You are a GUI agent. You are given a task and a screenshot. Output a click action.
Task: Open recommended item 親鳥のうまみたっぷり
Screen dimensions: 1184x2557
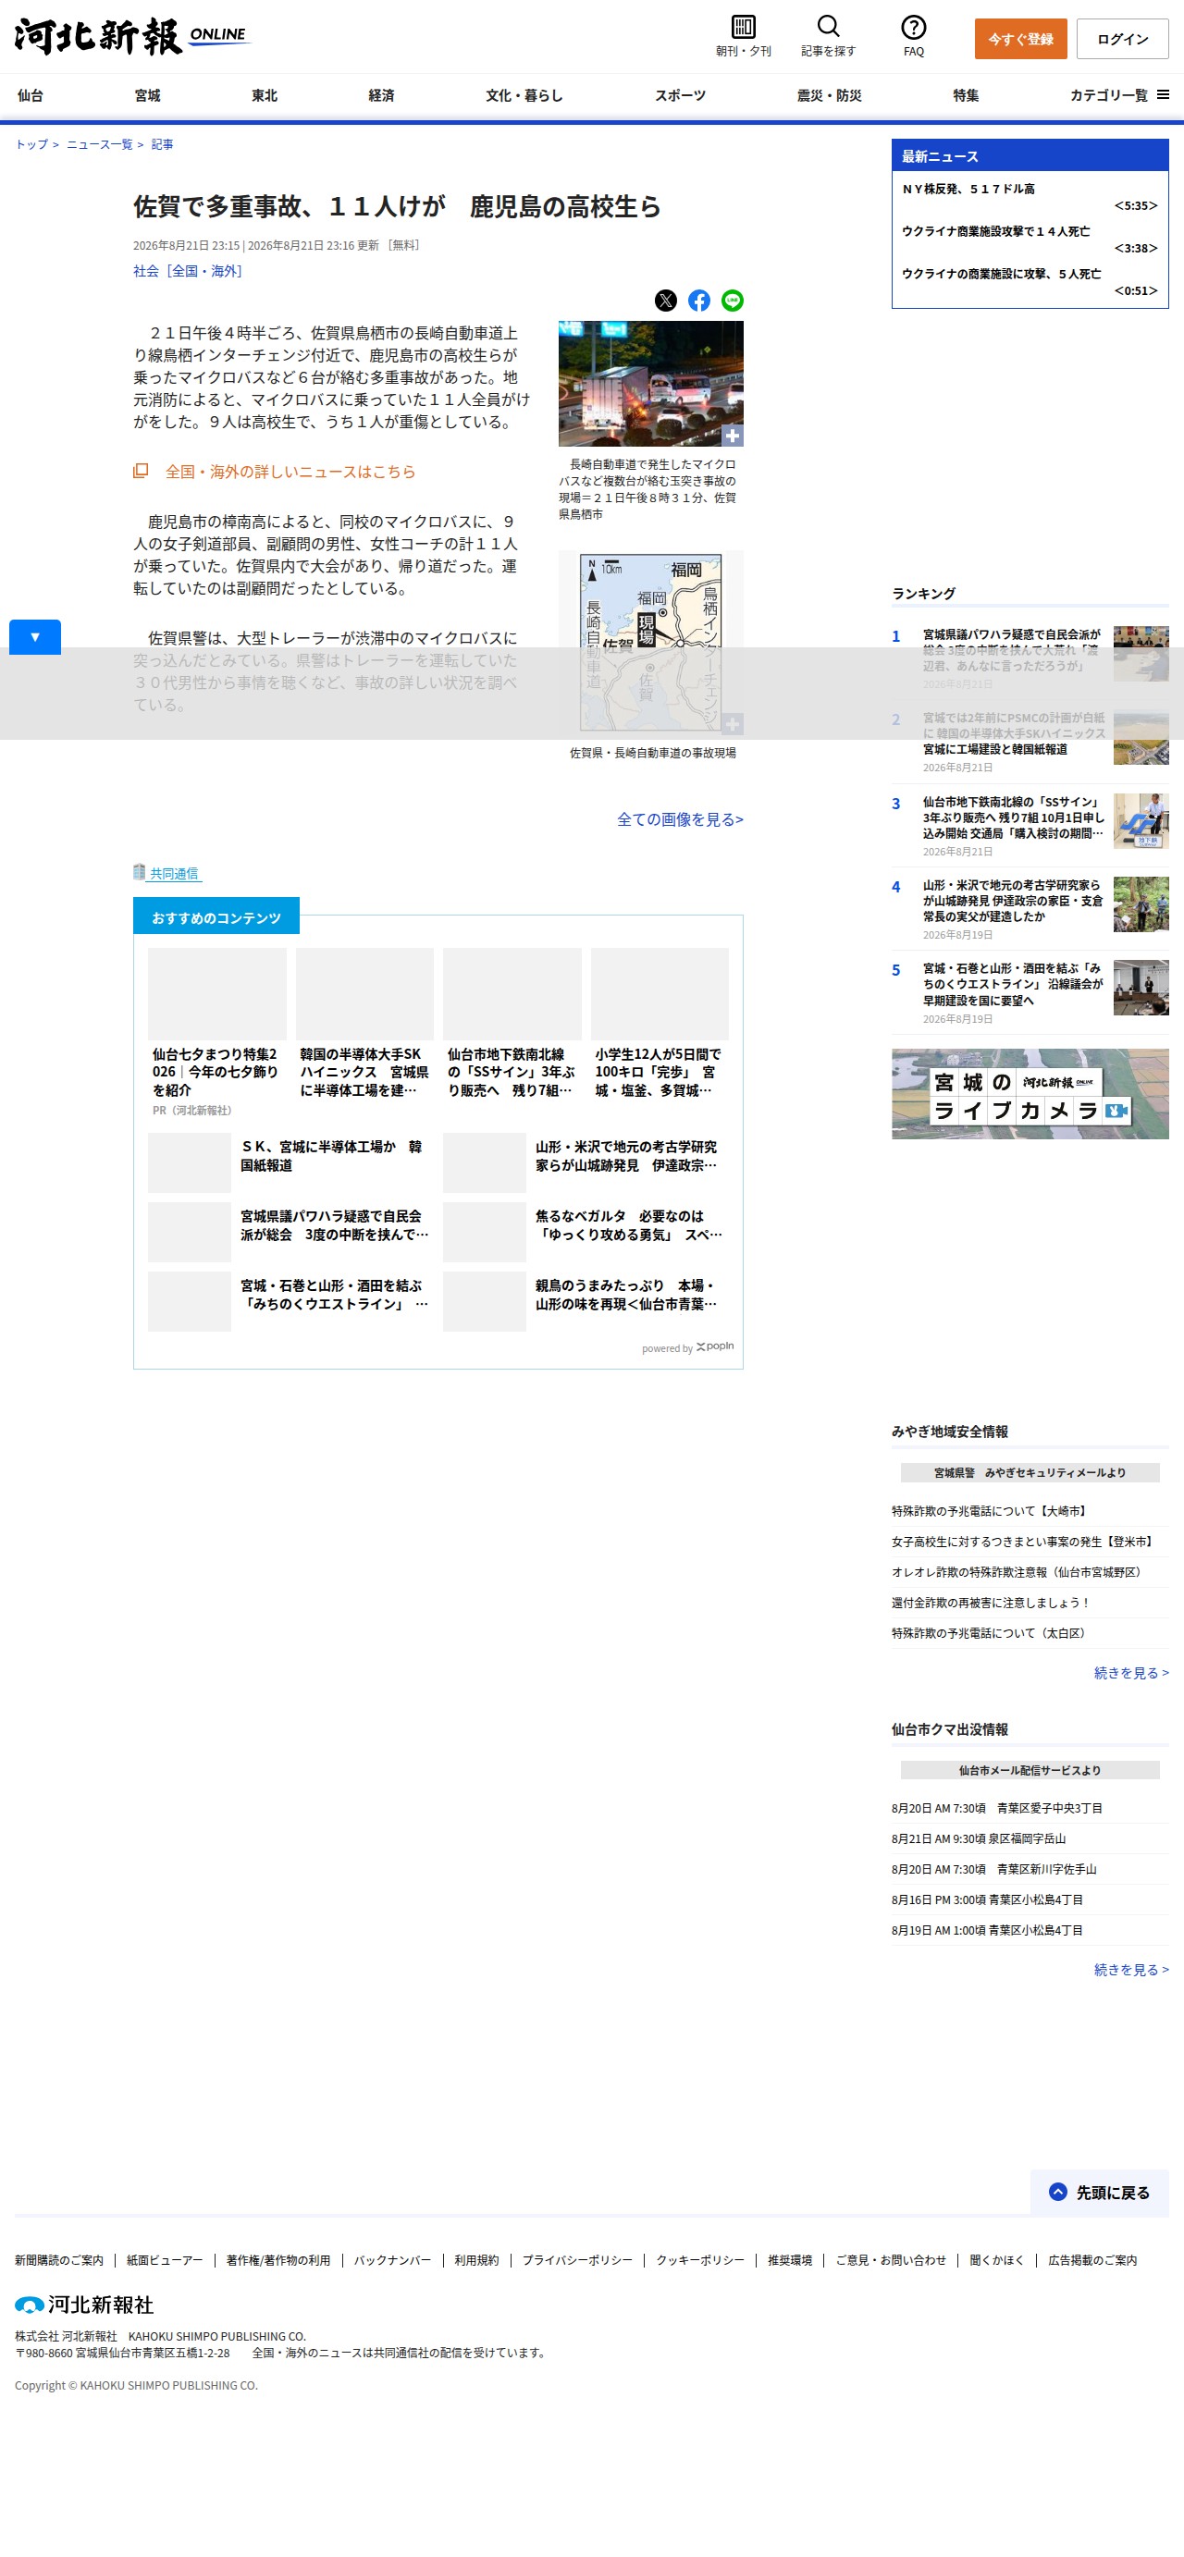[x=586, y=1301]
